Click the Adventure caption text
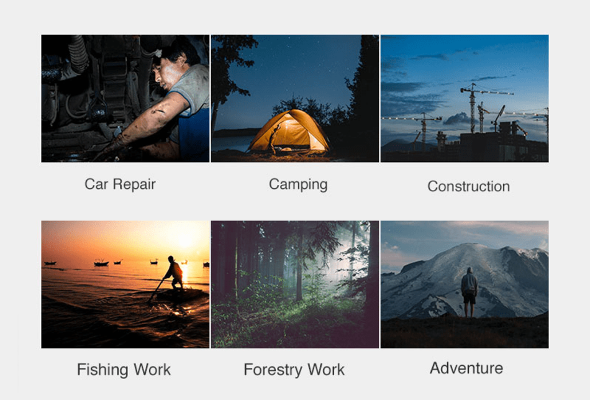 pyautogui.click(x=466, y=368)
